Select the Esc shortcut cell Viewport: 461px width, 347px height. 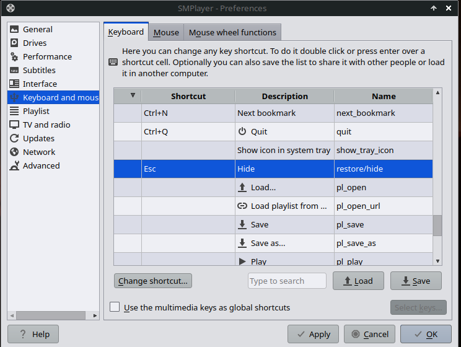[188, 169]
